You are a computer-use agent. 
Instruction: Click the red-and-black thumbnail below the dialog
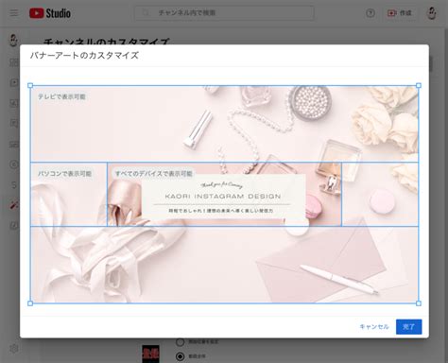150,354
